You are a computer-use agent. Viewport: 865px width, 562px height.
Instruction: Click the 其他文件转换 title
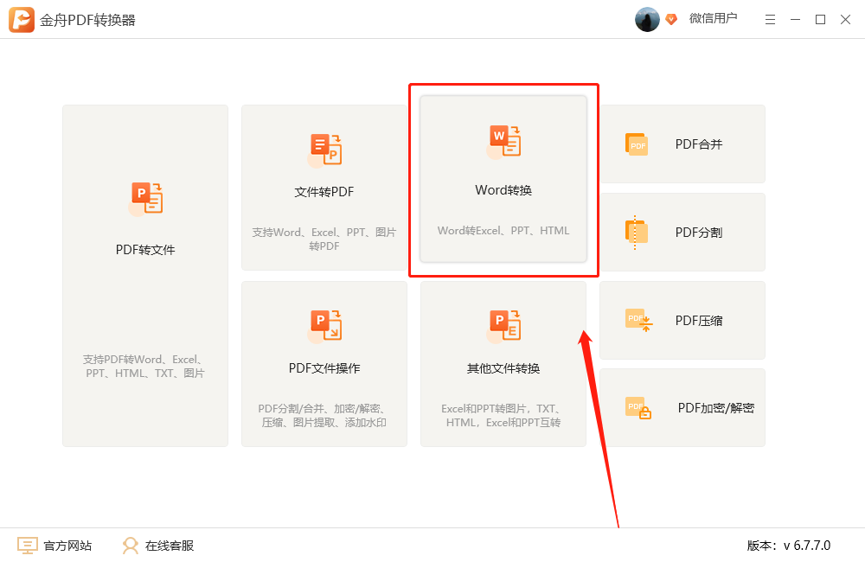point(503,368)
